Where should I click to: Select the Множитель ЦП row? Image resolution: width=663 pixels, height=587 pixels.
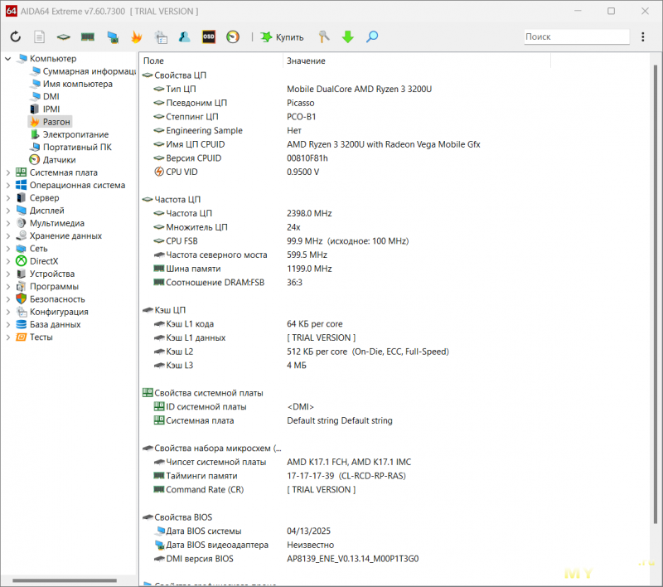(226, 227)
